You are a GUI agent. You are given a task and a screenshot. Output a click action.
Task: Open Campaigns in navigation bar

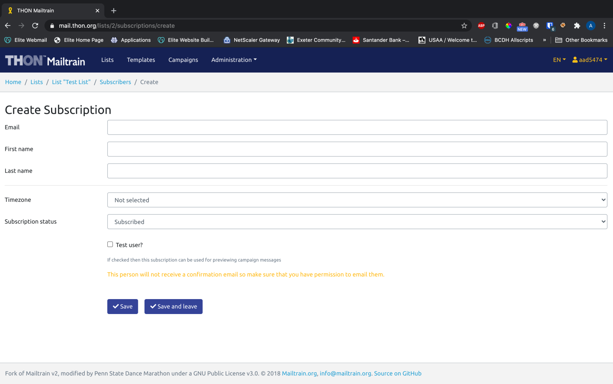coord(183,60)
